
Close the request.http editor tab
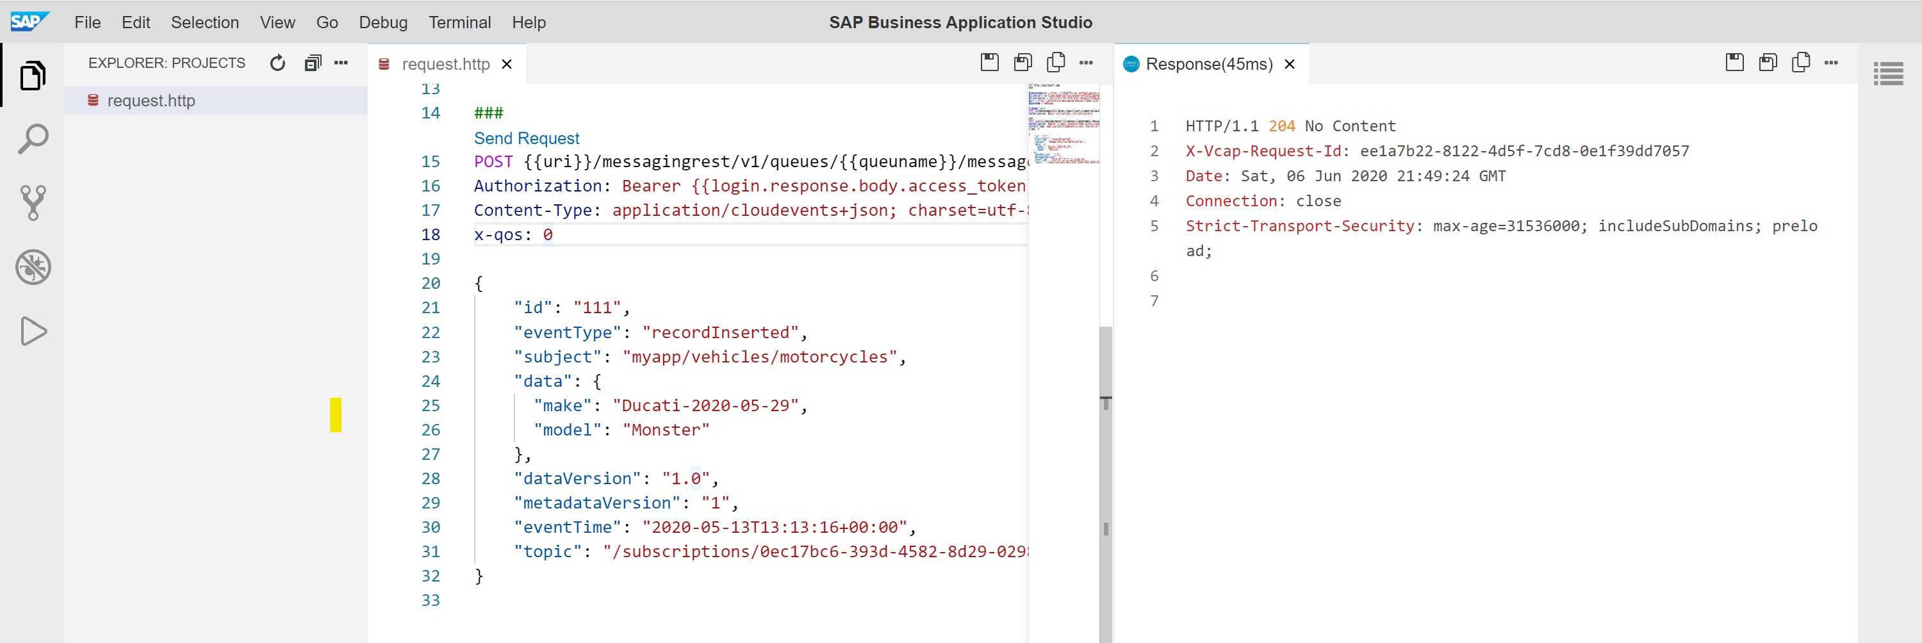point(507,64)
